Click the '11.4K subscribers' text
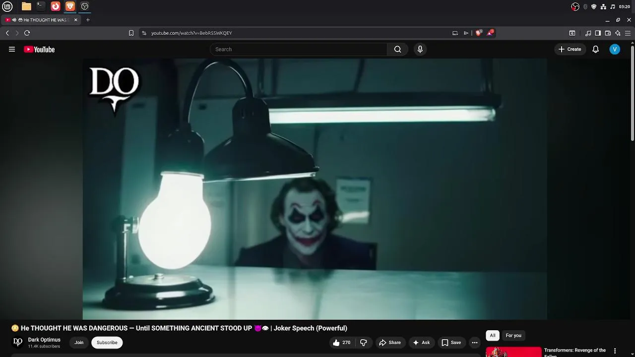 (44, 347)
